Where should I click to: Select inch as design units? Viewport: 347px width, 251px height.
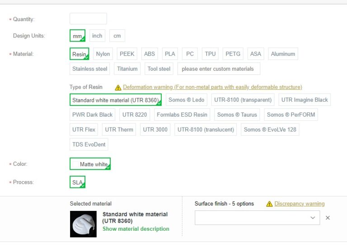tap(97, 36)
